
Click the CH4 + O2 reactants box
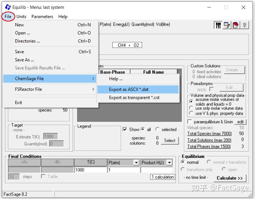coord(127,45)
